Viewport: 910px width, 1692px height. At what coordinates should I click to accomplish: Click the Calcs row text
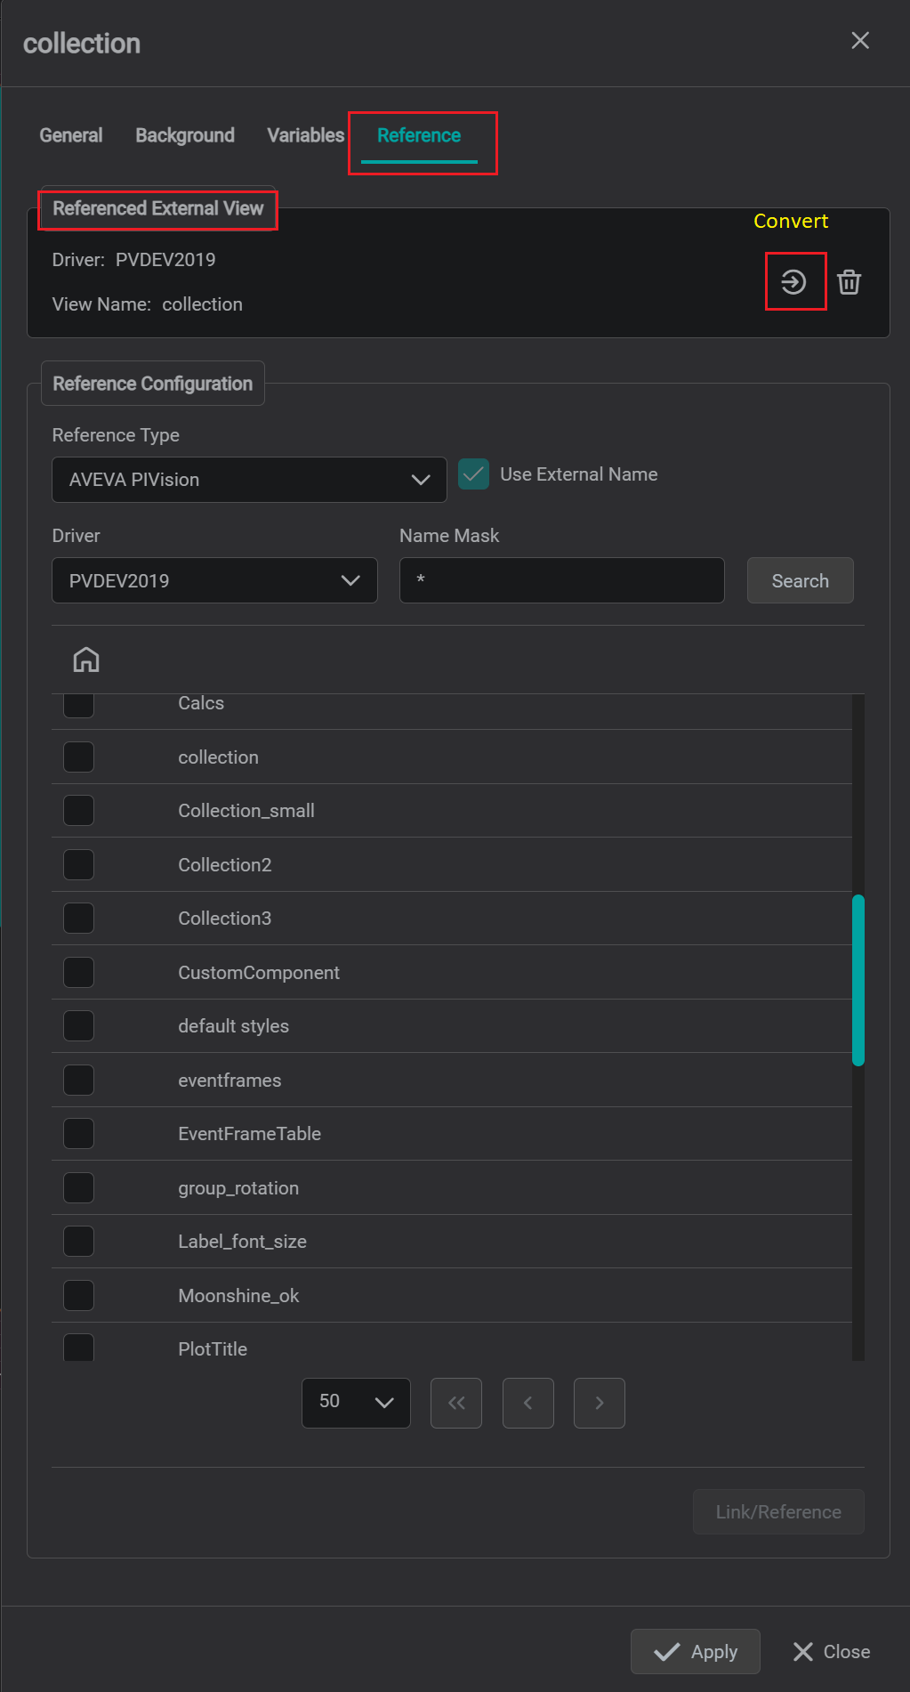201,703
